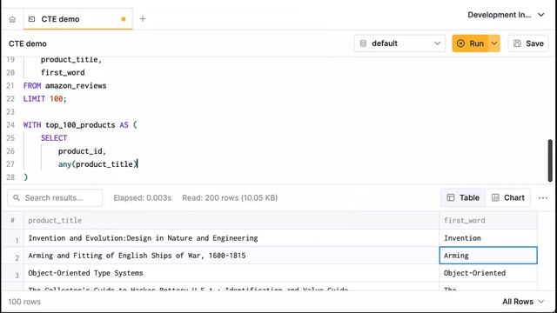Viewport: 557px width, 313px height.
Task: Expand the Run options arrow
Action: pos(494,43)
